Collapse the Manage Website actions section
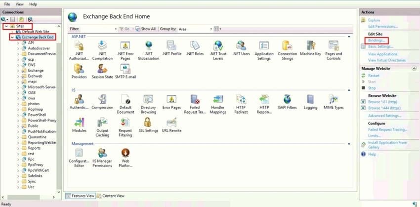 pyautogui.click(x=414, y=69)
